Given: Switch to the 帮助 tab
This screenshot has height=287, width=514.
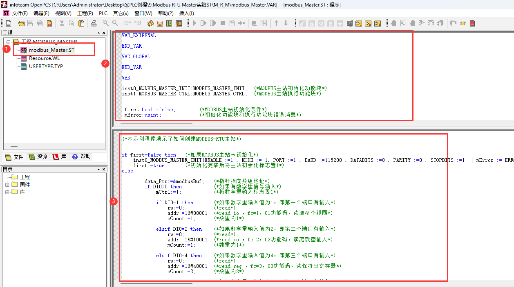Looking at the screenshot, I should 82,157.
